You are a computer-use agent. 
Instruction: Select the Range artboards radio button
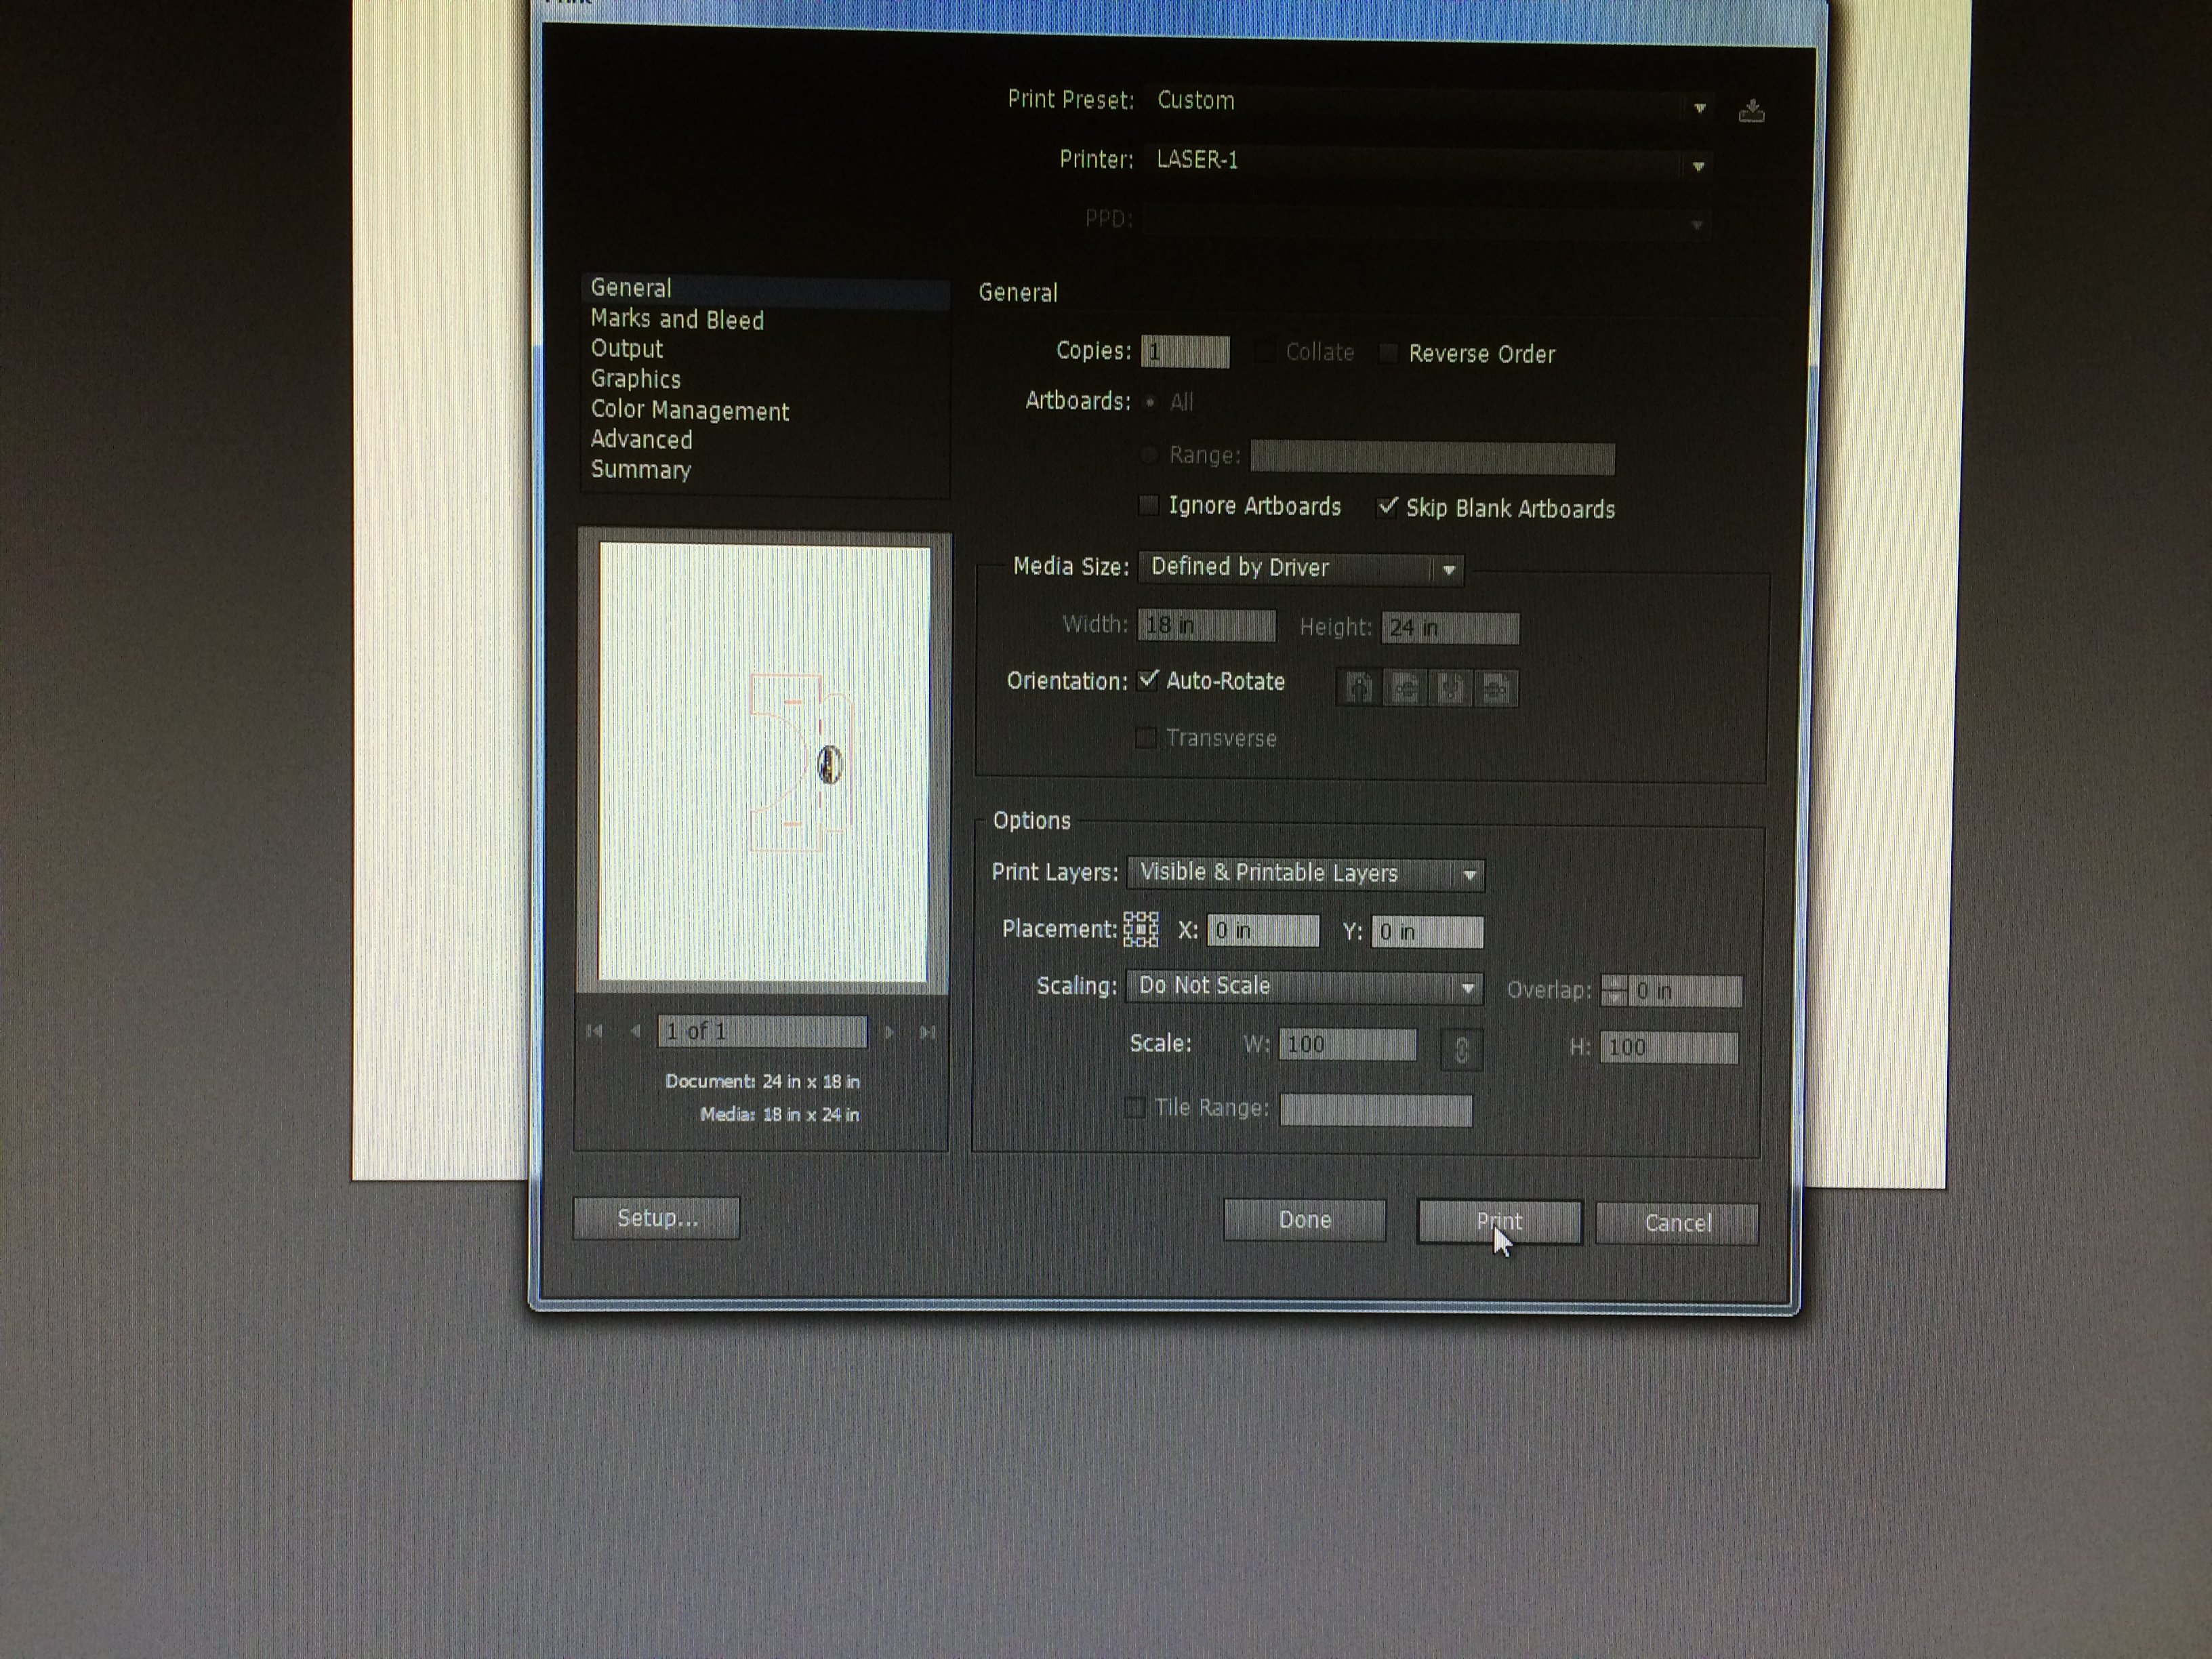[x=1150, y=455]
